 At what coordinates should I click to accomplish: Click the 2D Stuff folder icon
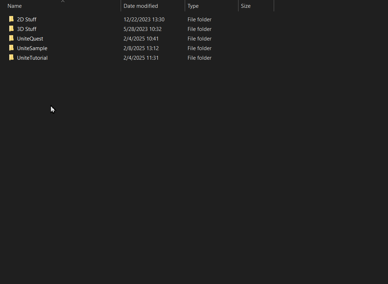(11, 19)
